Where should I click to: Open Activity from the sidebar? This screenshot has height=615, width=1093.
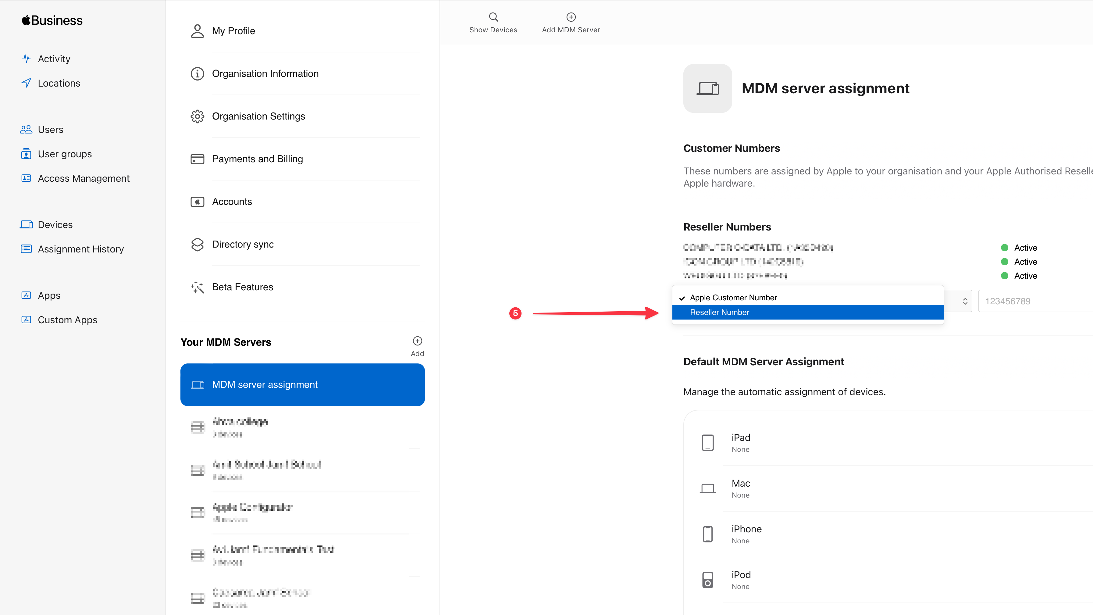tap(54, 59)
